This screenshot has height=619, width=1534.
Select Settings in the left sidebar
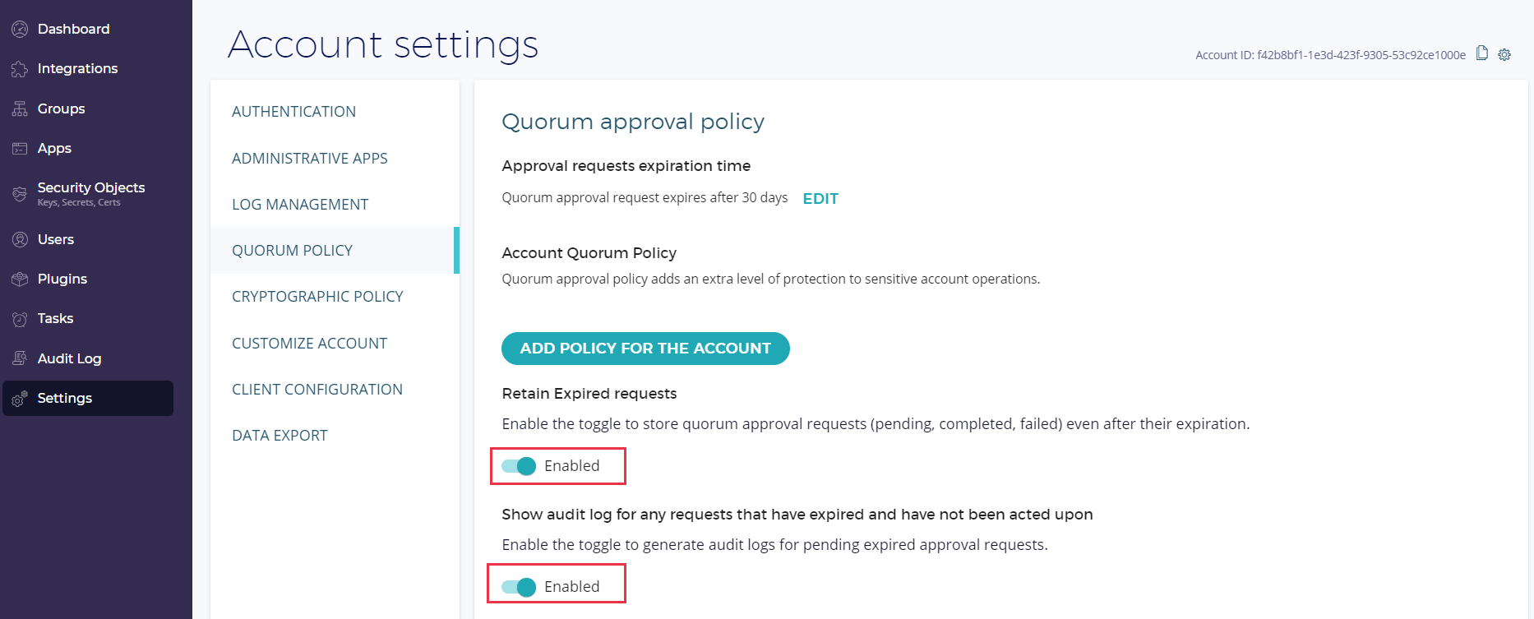click(65, 399)
